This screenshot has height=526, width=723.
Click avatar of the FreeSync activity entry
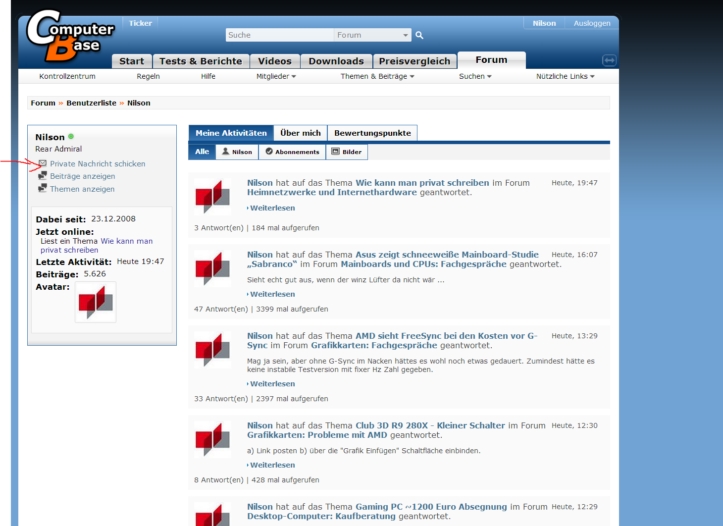tap(212, 350)
